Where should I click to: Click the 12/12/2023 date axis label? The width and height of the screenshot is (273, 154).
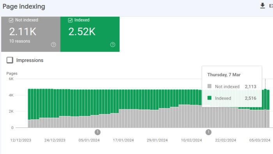coord(21,140)
